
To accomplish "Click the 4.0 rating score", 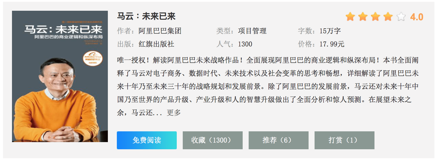I will [x=416, y=17].
